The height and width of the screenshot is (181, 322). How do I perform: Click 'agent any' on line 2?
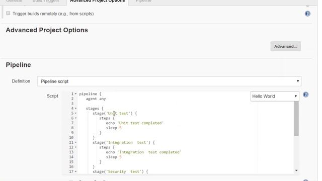pyautogui.click(x=96, y=99)
